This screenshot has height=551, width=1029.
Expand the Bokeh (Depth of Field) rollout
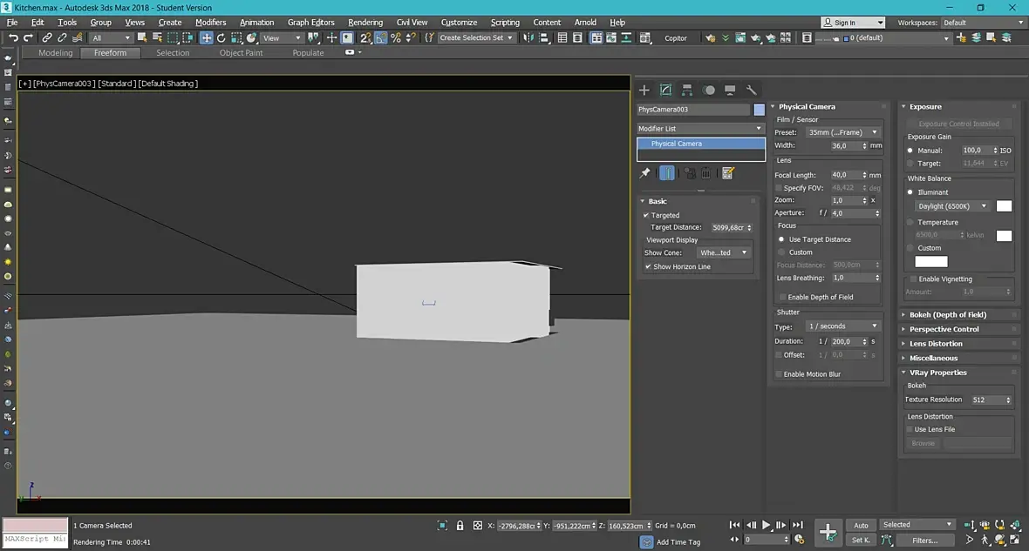pos(947,315)
